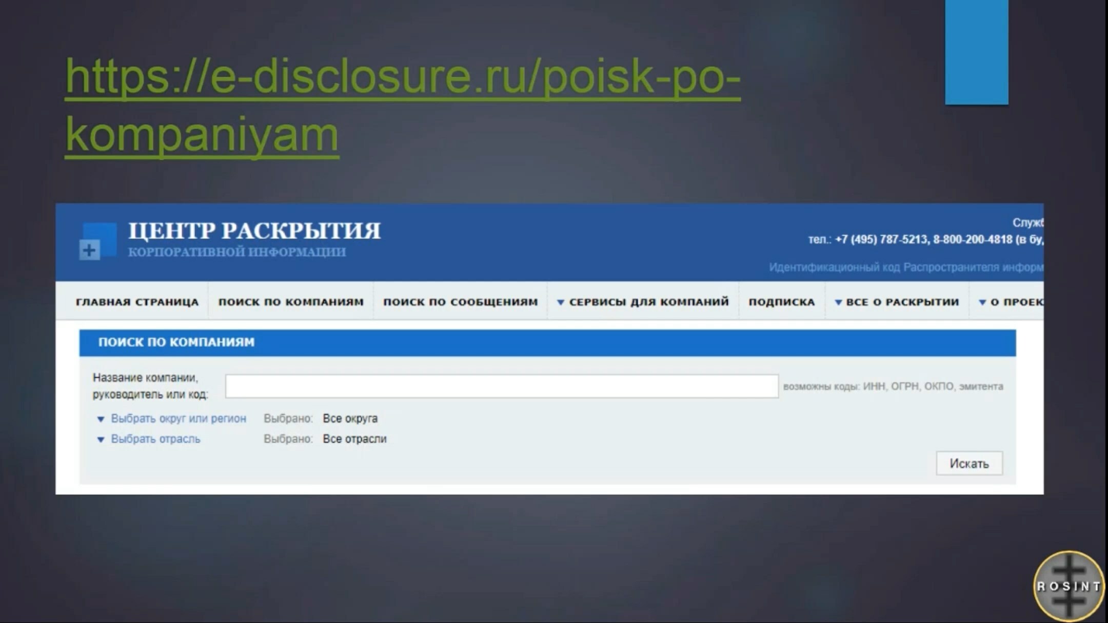
Task: Go to the Поиск по компаниям menu item
Action: [x=291, y=302]
